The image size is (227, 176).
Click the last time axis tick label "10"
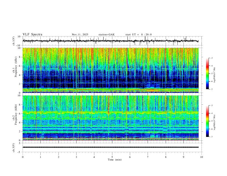coord(201,157)
